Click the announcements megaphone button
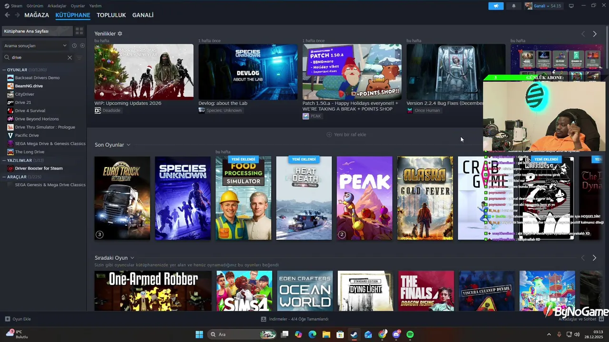609x342 pixels. click(496, 6)
